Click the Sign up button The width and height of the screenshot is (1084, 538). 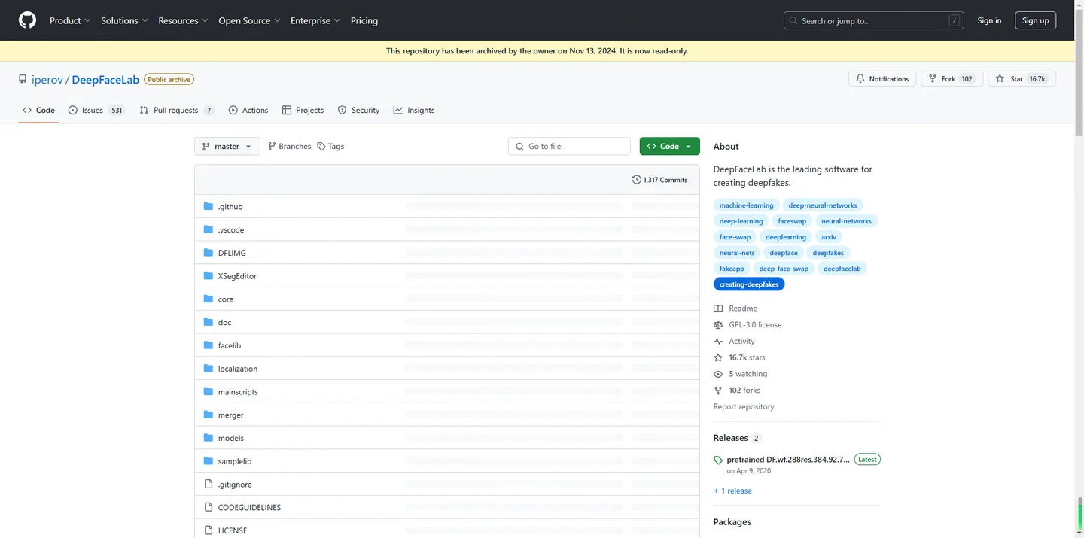(x=1035, y=20)
